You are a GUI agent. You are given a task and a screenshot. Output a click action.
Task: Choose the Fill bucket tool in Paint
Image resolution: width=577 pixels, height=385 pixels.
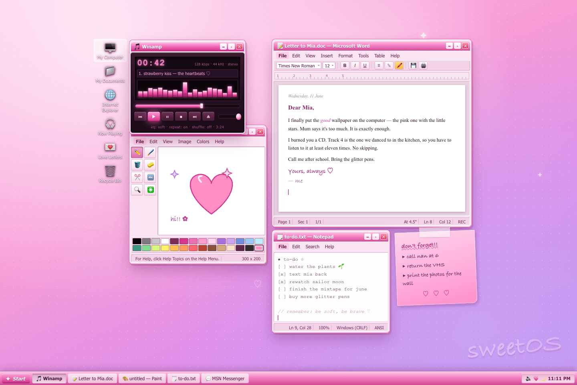tap(137, 165)
